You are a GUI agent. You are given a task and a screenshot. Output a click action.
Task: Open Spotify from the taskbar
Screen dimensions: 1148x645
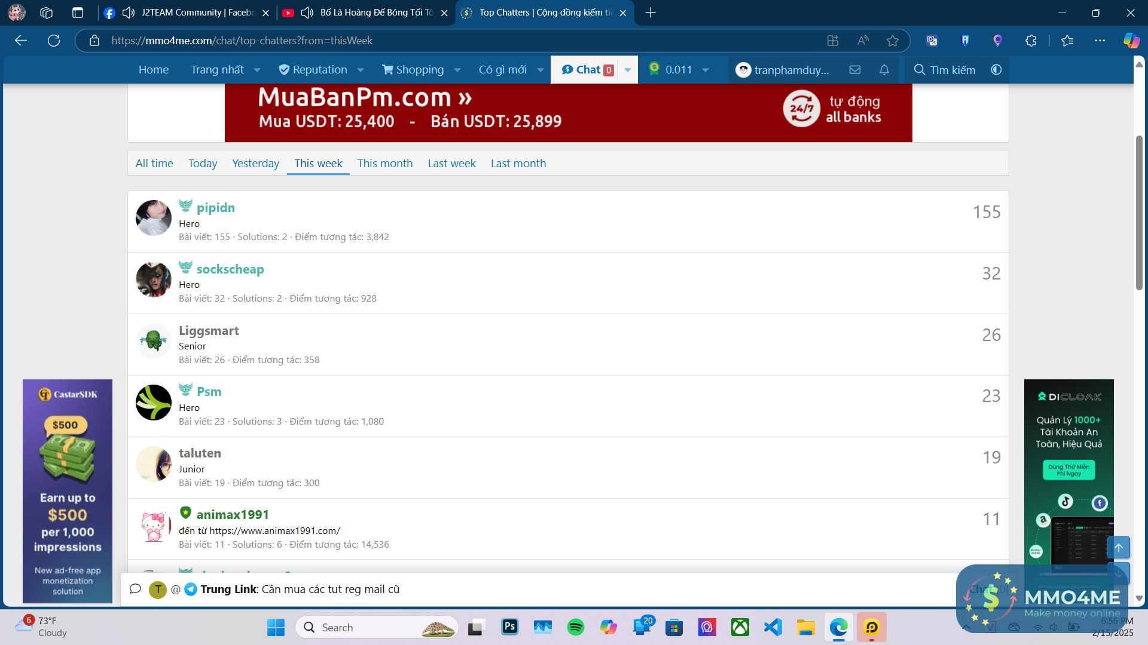click(x=575, y=627)
